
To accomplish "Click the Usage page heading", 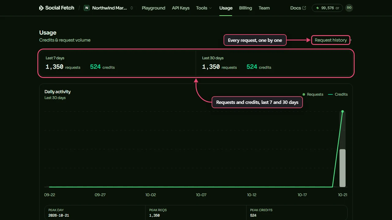I will [x=48, y=33].
